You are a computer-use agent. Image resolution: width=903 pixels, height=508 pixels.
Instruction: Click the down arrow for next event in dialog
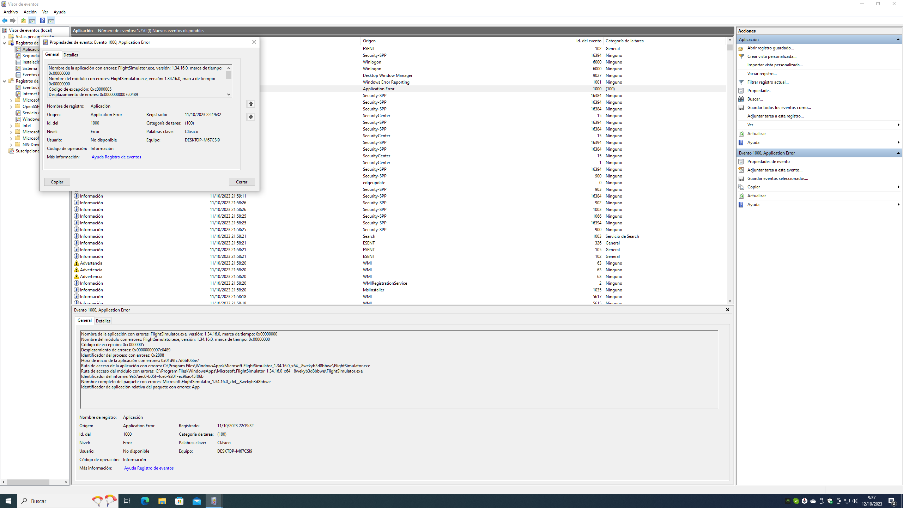[251, 117]
